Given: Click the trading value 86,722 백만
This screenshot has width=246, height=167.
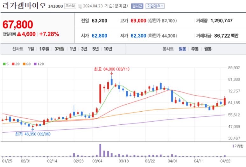Looking at the screenshot, I should [226, 36].
